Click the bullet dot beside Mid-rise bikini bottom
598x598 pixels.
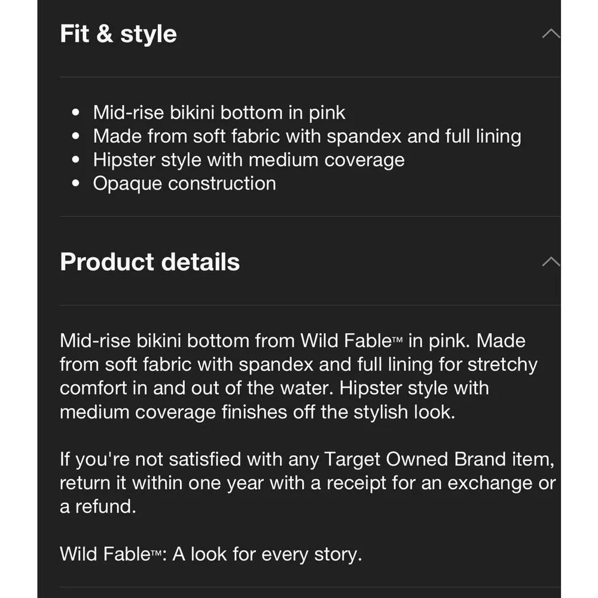(75, 113)
